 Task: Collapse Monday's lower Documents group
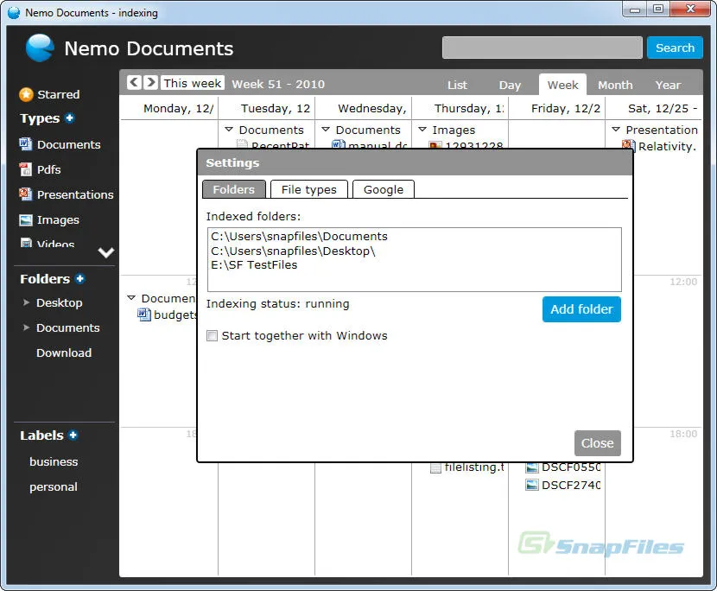point(131,298)
